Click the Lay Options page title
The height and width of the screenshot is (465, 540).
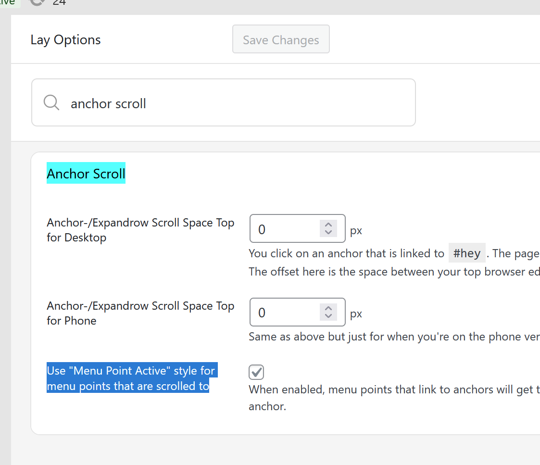(x=65, y=40)
